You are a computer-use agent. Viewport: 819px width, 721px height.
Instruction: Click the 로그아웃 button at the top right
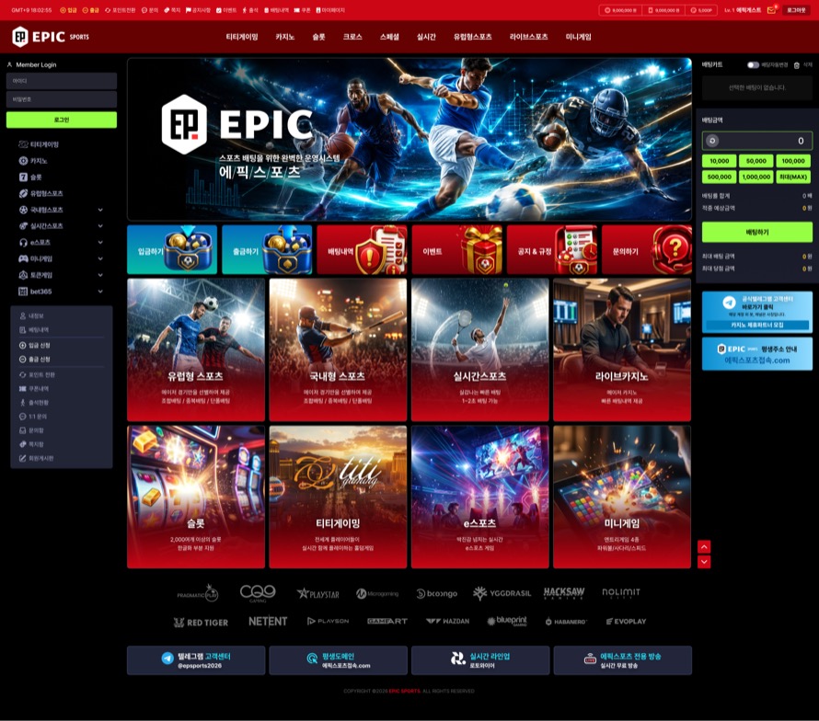click(x=796, y=10)
